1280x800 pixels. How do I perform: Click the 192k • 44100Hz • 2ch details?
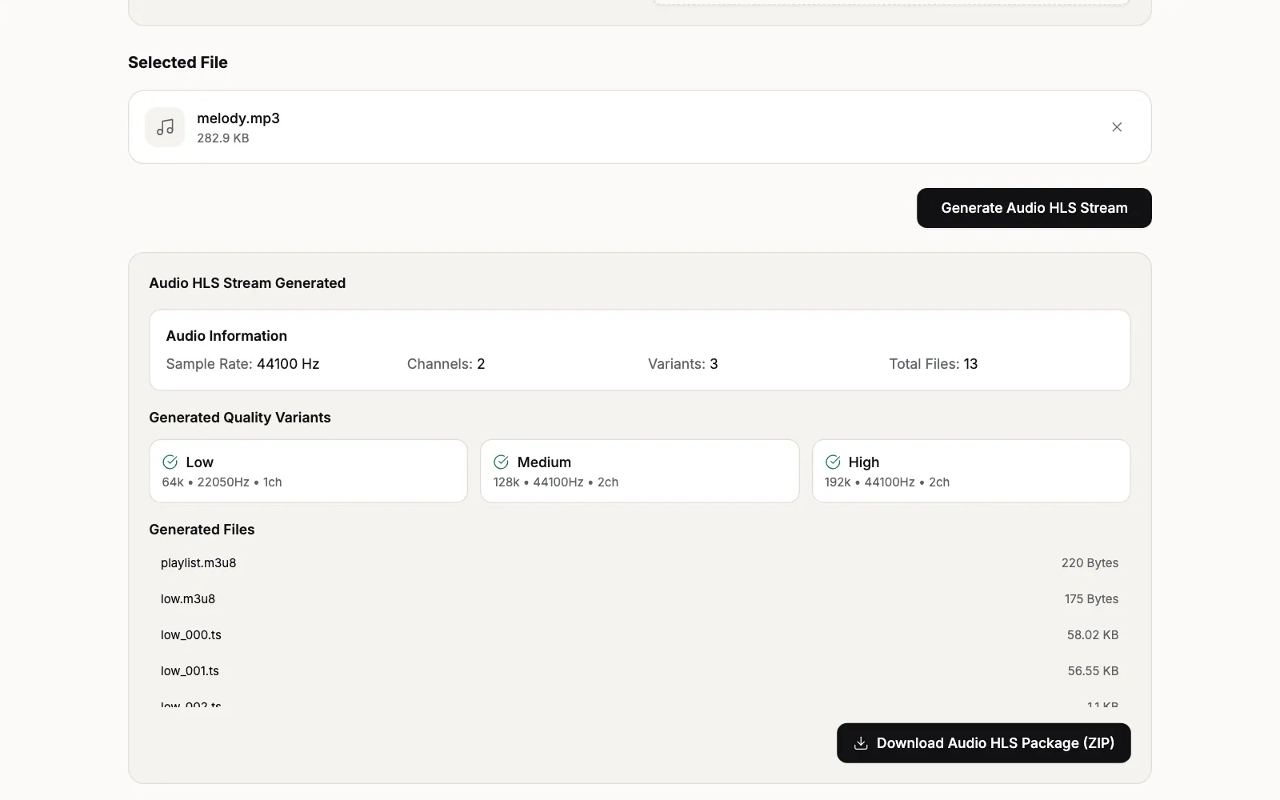[887, 482]
